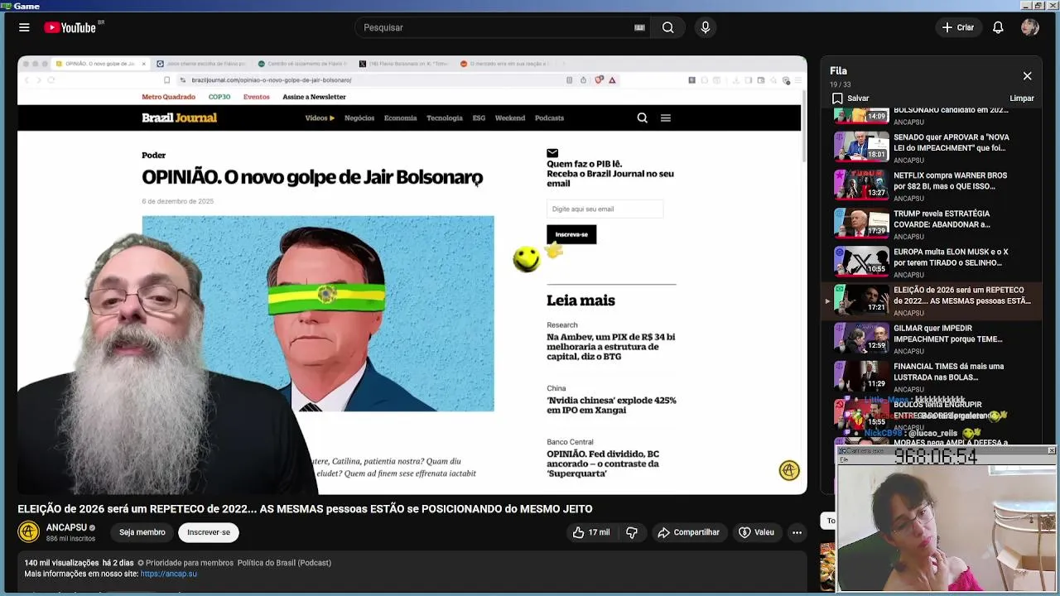Viewport: 1060px width, 596px height.
Task: Click the ESG menu item in video
Action: 479,118
